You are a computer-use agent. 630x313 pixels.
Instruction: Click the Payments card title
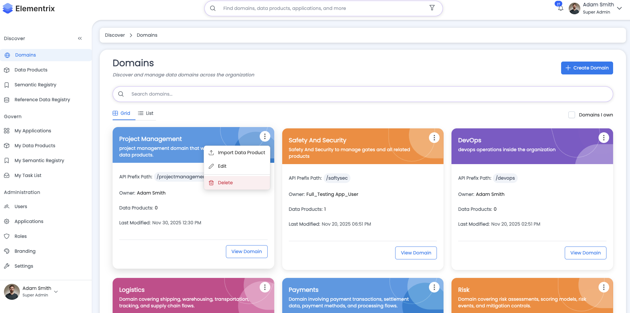click(x=303, y=290)
